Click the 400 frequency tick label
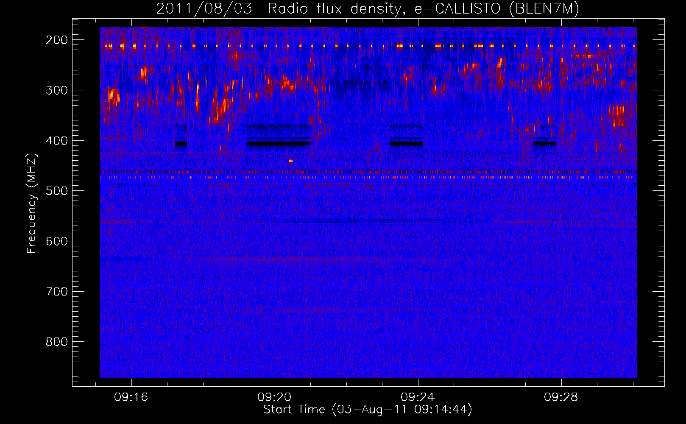Viewport: 686px width, 424px height. pyautogui.click(x=57, y=141)
